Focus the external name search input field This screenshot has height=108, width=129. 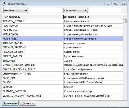(x=105, y=10)
